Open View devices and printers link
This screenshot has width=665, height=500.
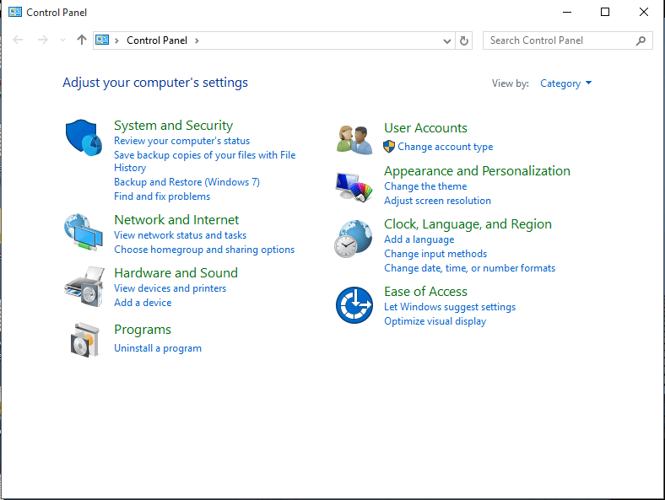(170, 288)
